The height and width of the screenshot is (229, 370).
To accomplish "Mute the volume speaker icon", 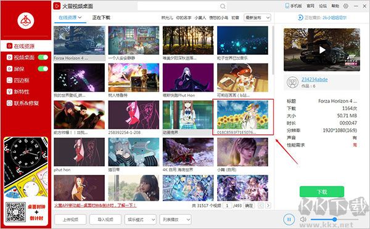I will pos(303,219).
